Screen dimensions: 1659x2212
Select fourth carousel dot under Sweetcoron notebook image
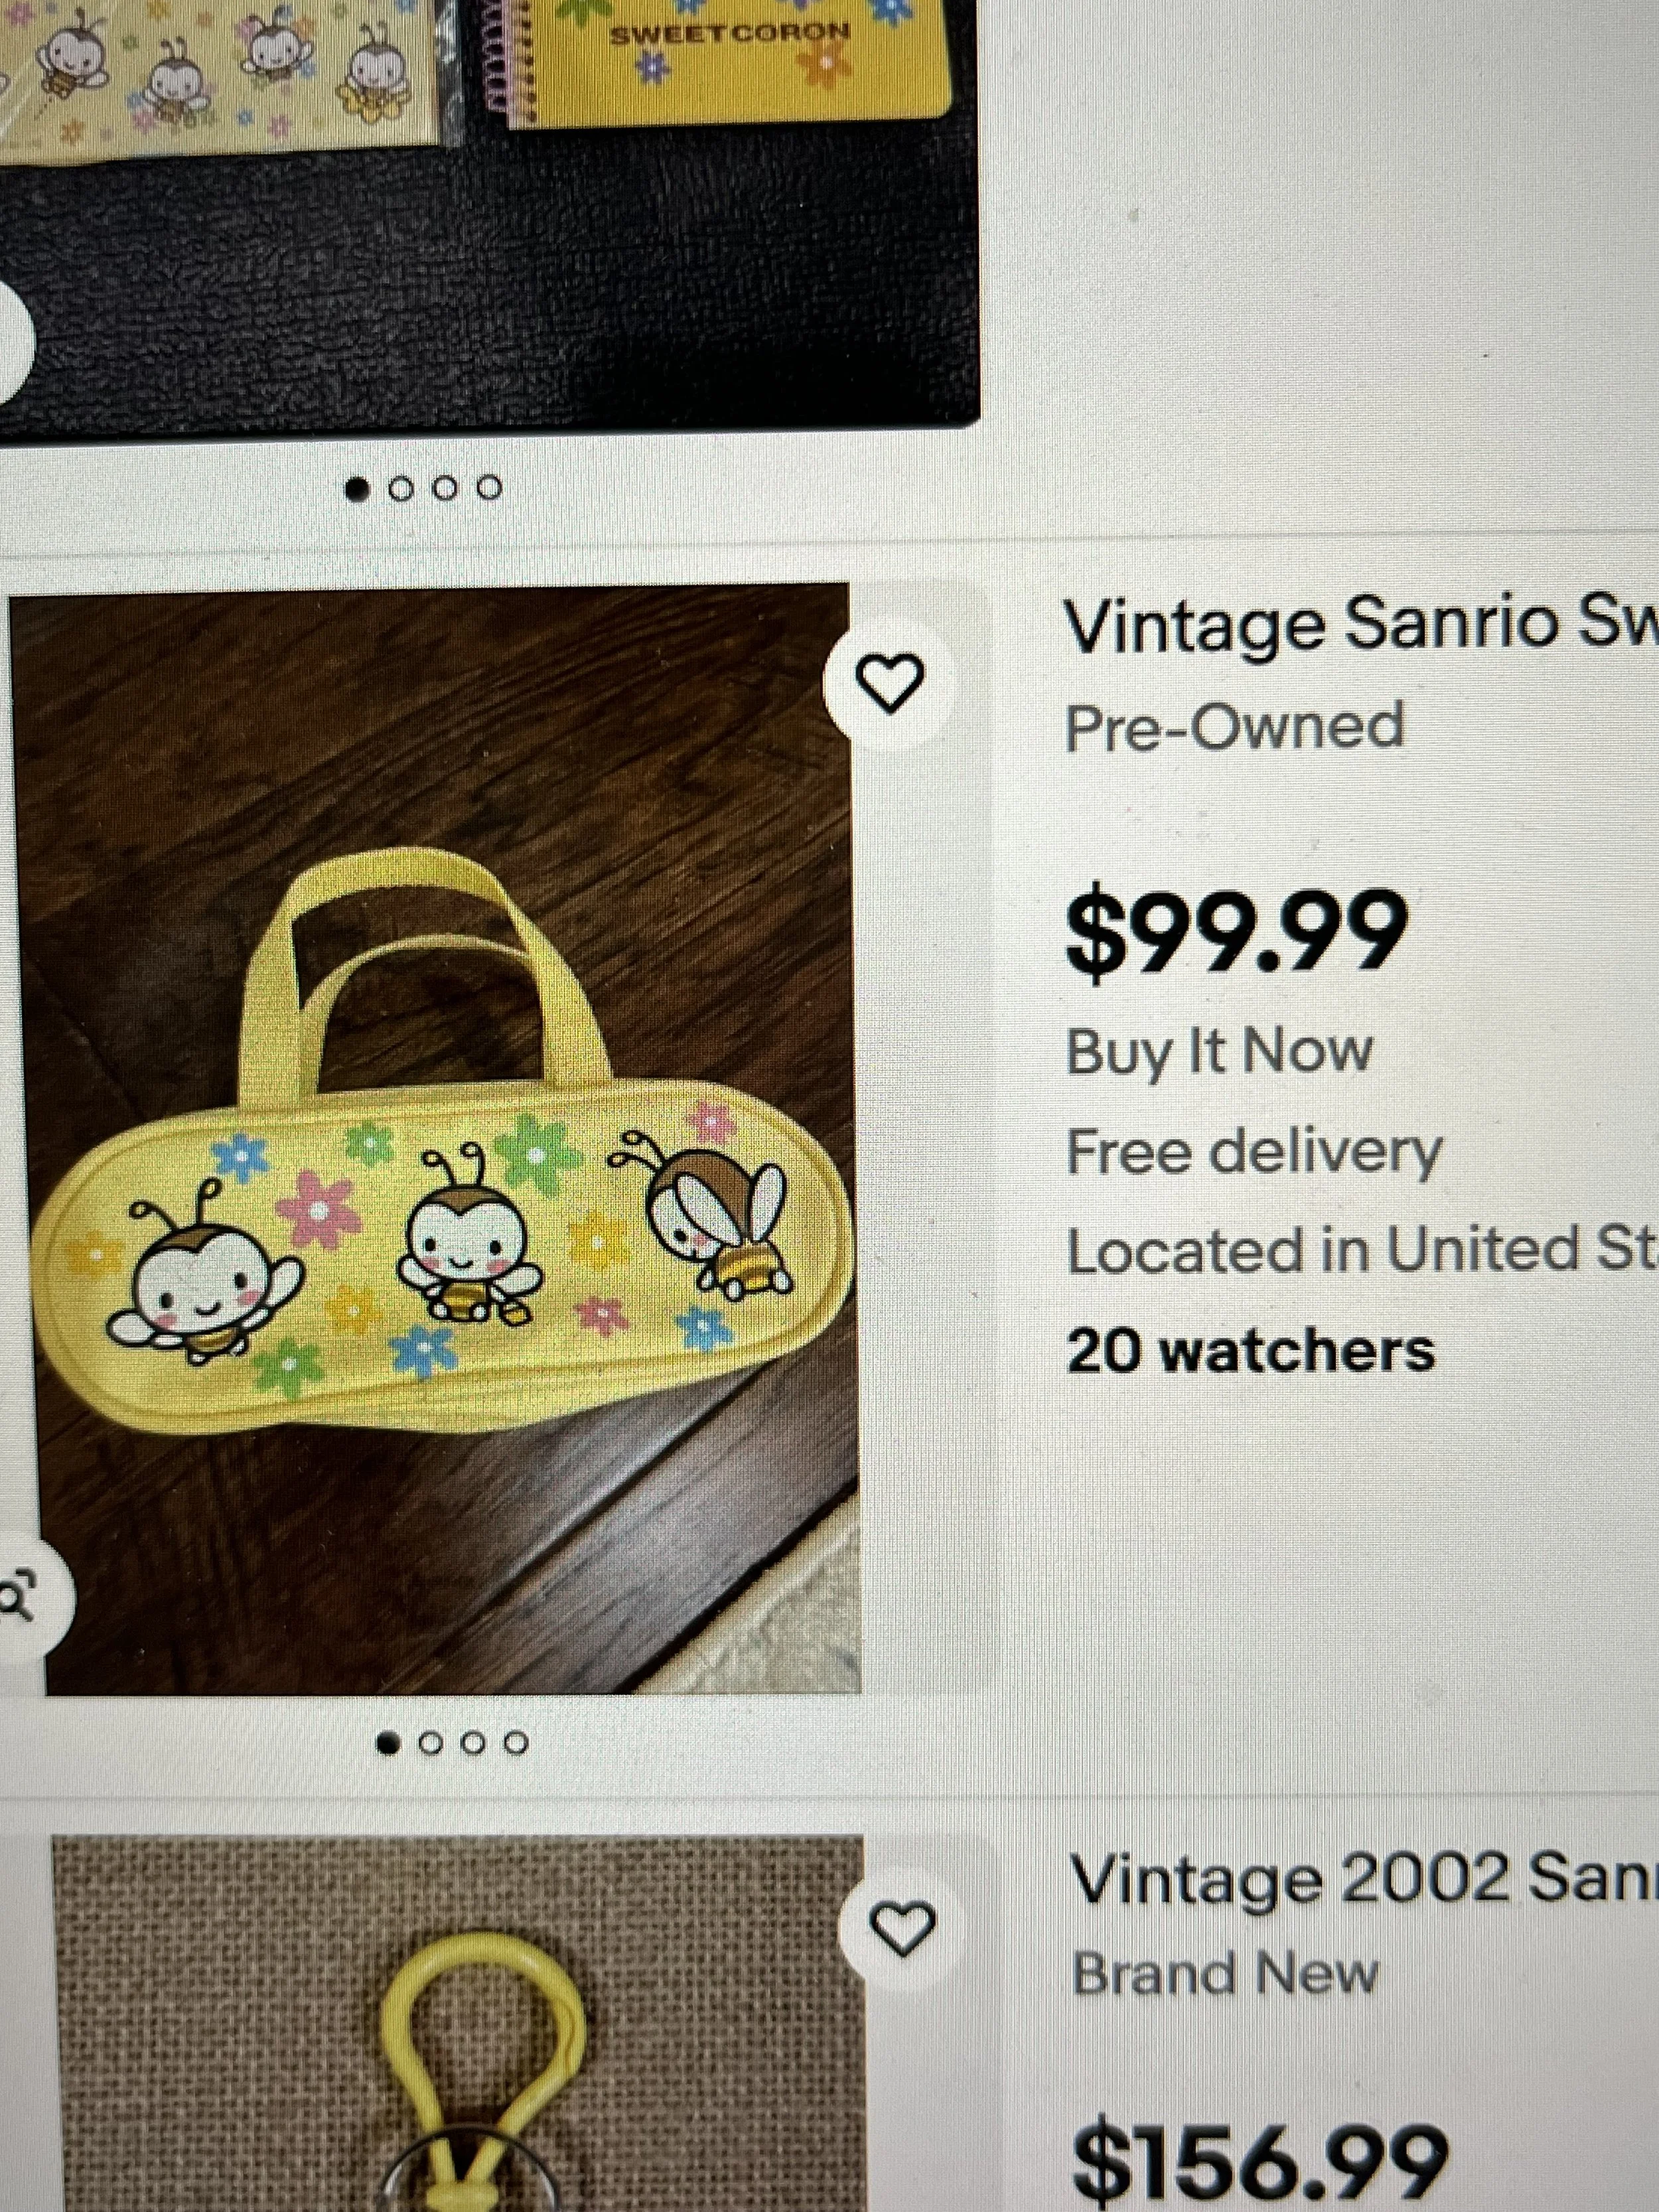489,488
